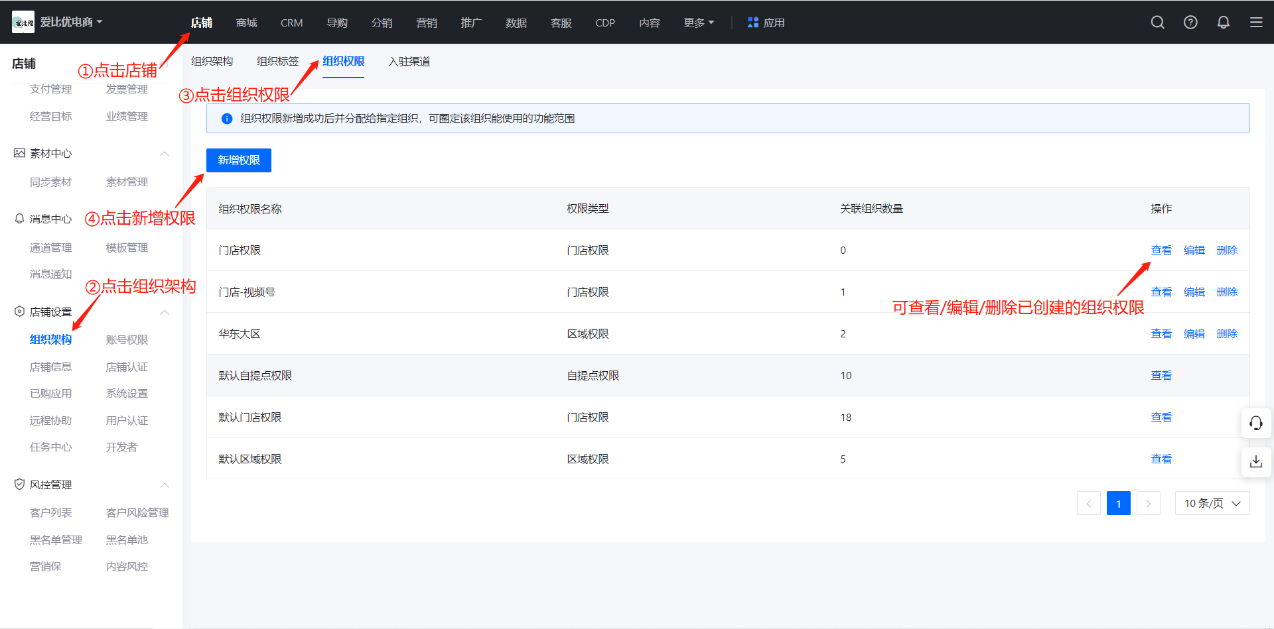Open the 内容 top menu
1274x629 pixels.
tap(649, 23)
